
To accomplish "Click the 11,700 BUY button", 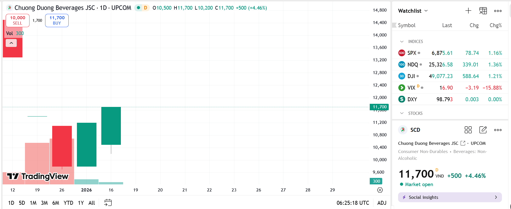I will pyautogui.click(x=57, y=20).
